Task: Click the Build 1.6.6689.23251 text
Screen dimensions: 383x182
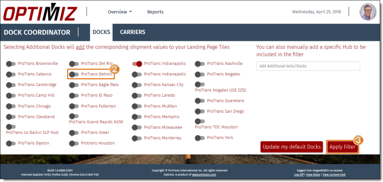Action: tap(60, 170)
